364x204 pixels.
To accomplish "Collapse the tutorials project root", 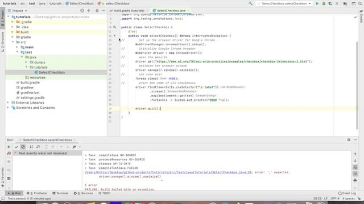I will point(9,17).
